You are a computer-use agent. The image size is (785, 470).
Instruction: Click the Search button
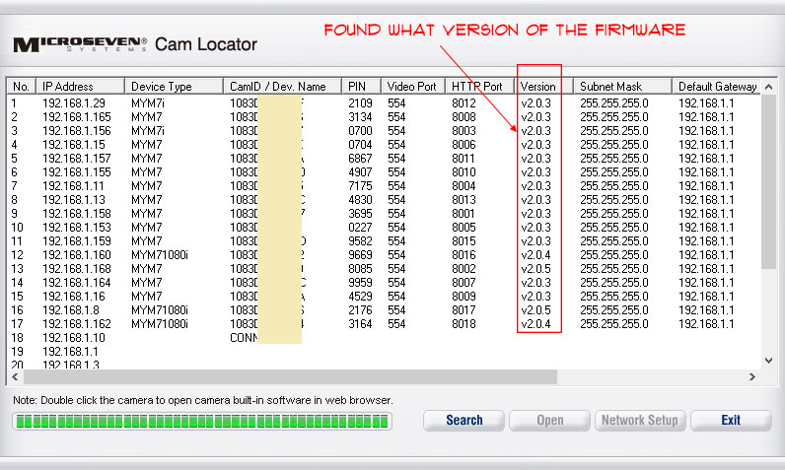click(x=464, y=421)
